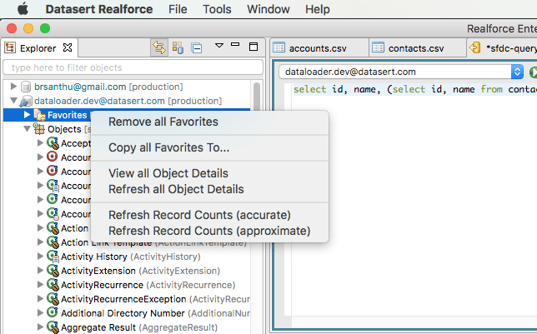The height and width of the screenshot is (334, 537).
Task: Click the brsanthu@gmail.com database icon
Action: tap(26, 87)
